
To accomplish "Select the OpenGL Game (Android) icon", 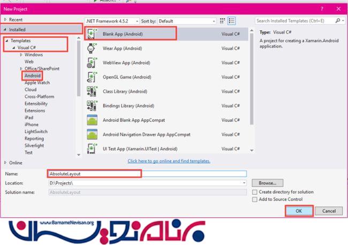I will [x=92, y=77].
